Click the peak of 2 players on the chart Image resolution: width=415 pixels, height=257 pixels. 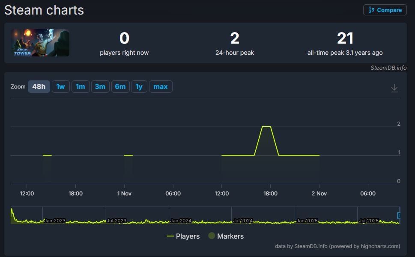coord(266,127)
